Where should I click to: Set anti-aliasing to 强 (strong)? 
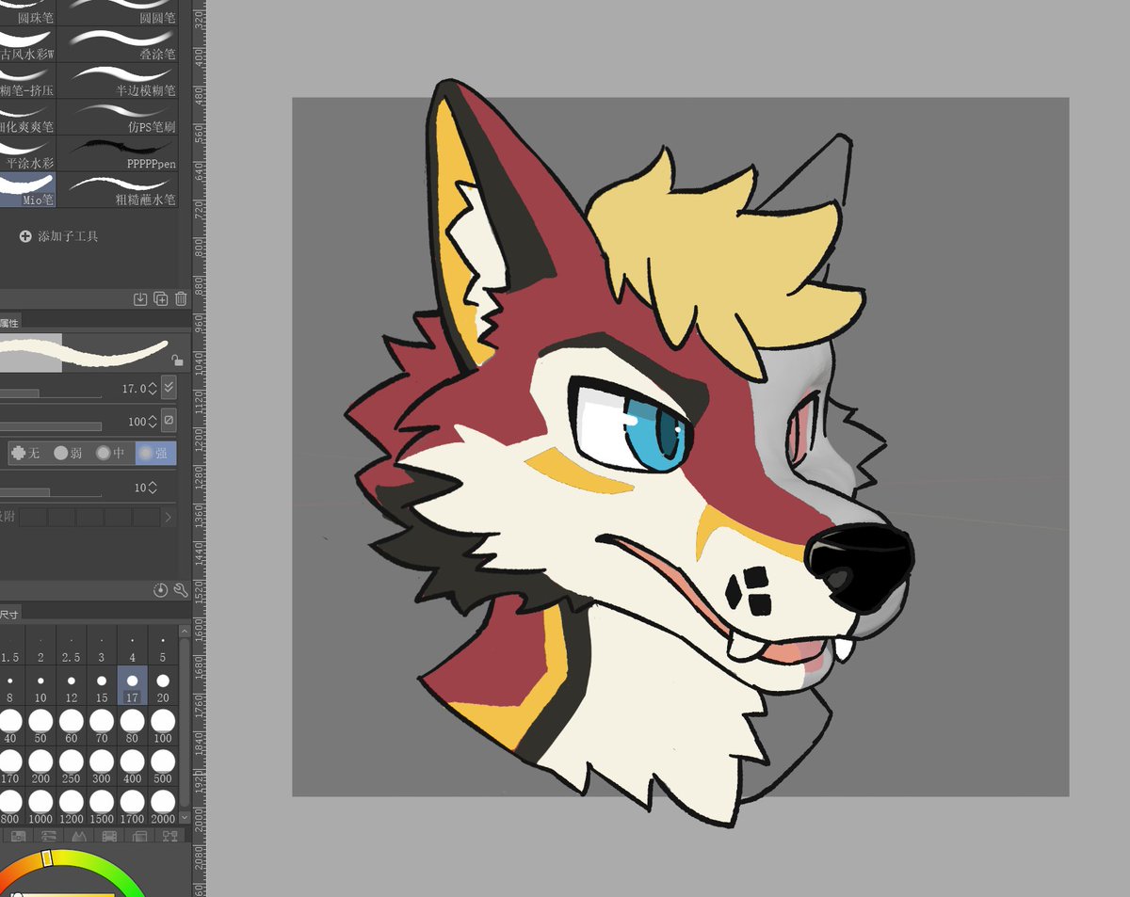pyautogui.click(x=155, y=453)
